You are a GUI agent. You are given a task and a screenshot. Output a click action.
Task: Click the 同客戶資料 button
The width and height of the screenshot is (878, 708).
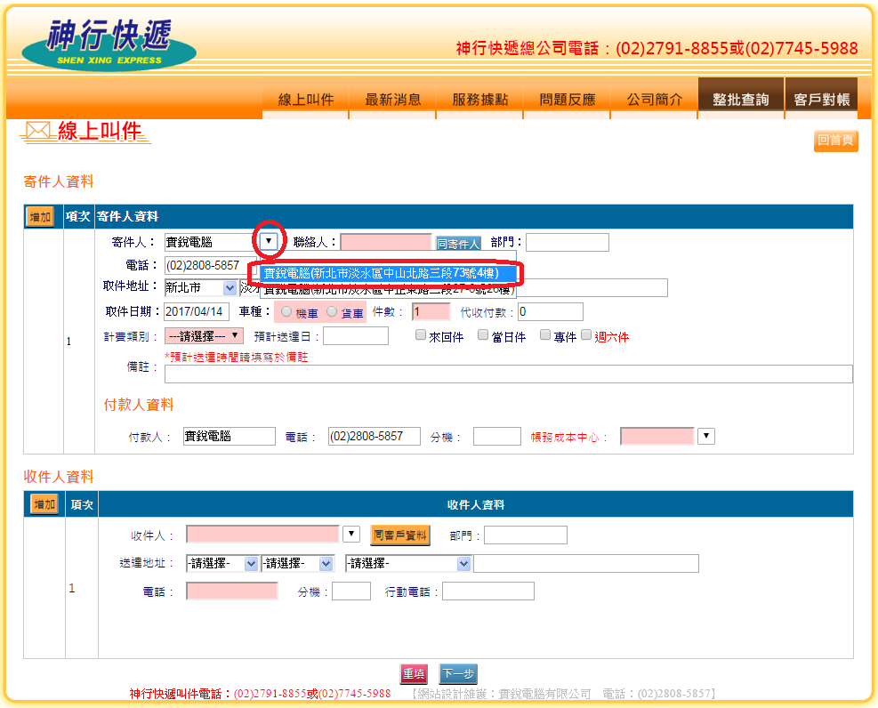(x=399, y=535)
